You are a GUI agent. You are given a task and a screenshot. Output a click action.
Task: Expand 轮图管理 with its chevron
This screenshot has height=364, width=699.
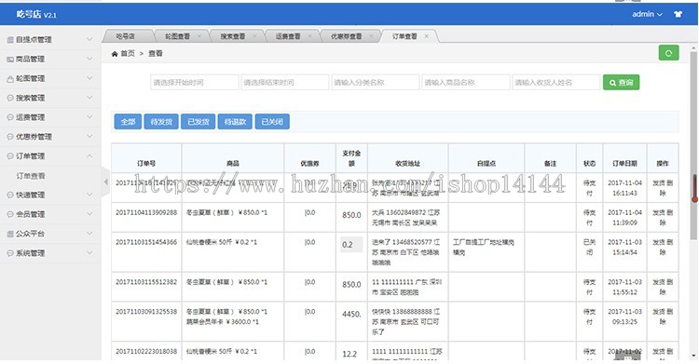pyautogui.click(x=89, y=78)
